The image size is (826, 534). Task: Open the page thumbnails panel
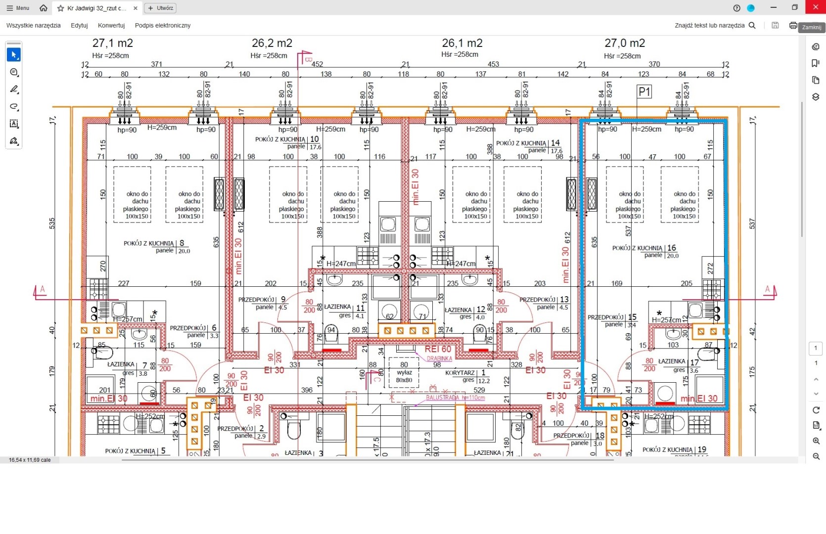pyautogui.click(x=816, y=80)
